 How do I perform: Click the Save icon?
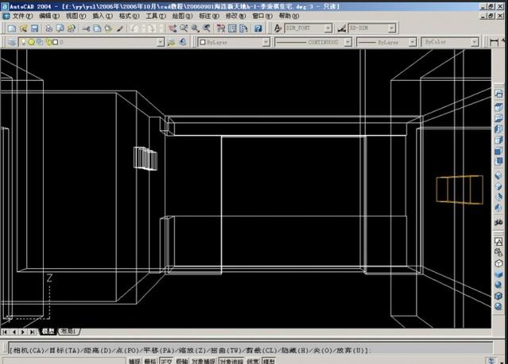(34, 29)
